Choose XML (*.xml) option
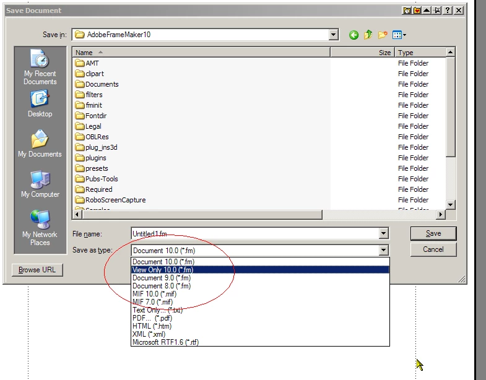The height and width of the screenshot is (380, 486). pos(260,334)
